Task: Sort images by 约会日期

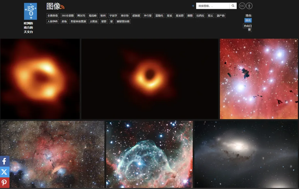Action: 248,28
